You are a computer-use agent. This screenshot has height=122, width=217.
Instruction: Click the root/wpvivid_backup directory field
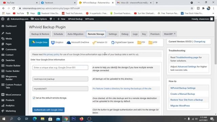[60, 79]
